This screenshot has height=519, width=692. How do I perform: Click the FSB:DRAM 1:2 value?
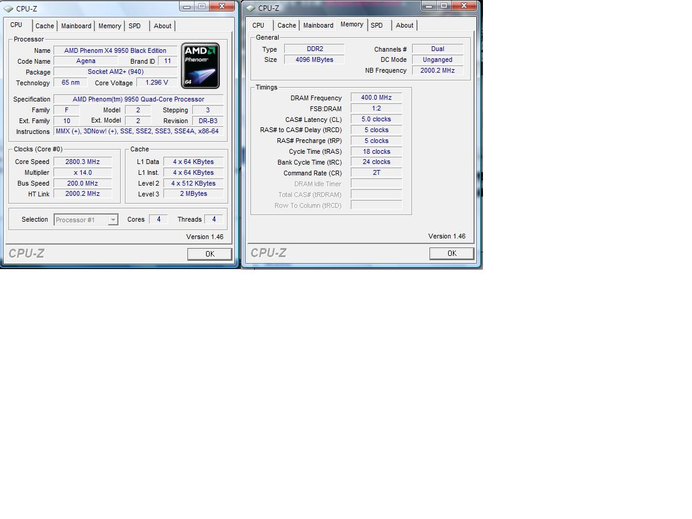(x=376, y=109)
